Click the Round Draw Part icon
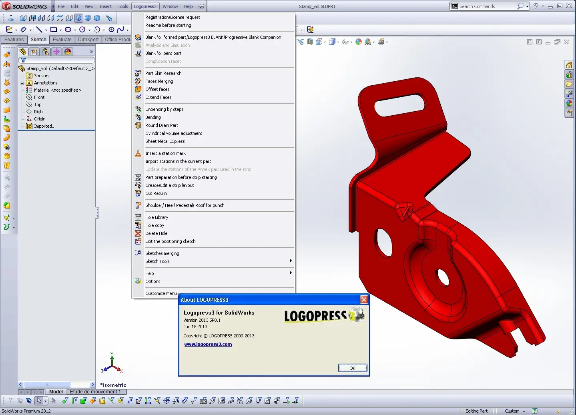The height and width of the screenshot is (415, 576). click(x=138, y=125)
